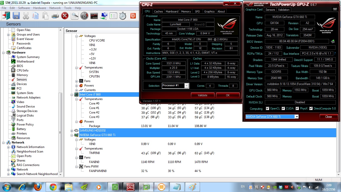Viewport: 341px width, 192px height.
Task: Open the Hardware menu in the menu bar
Action: coord(39,8)
